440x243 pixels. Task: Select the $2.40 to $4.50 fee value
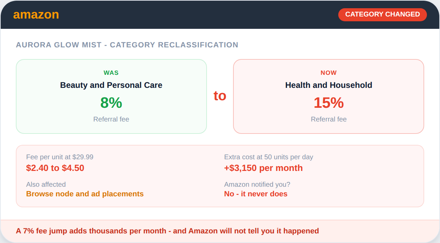click(55, 168)
